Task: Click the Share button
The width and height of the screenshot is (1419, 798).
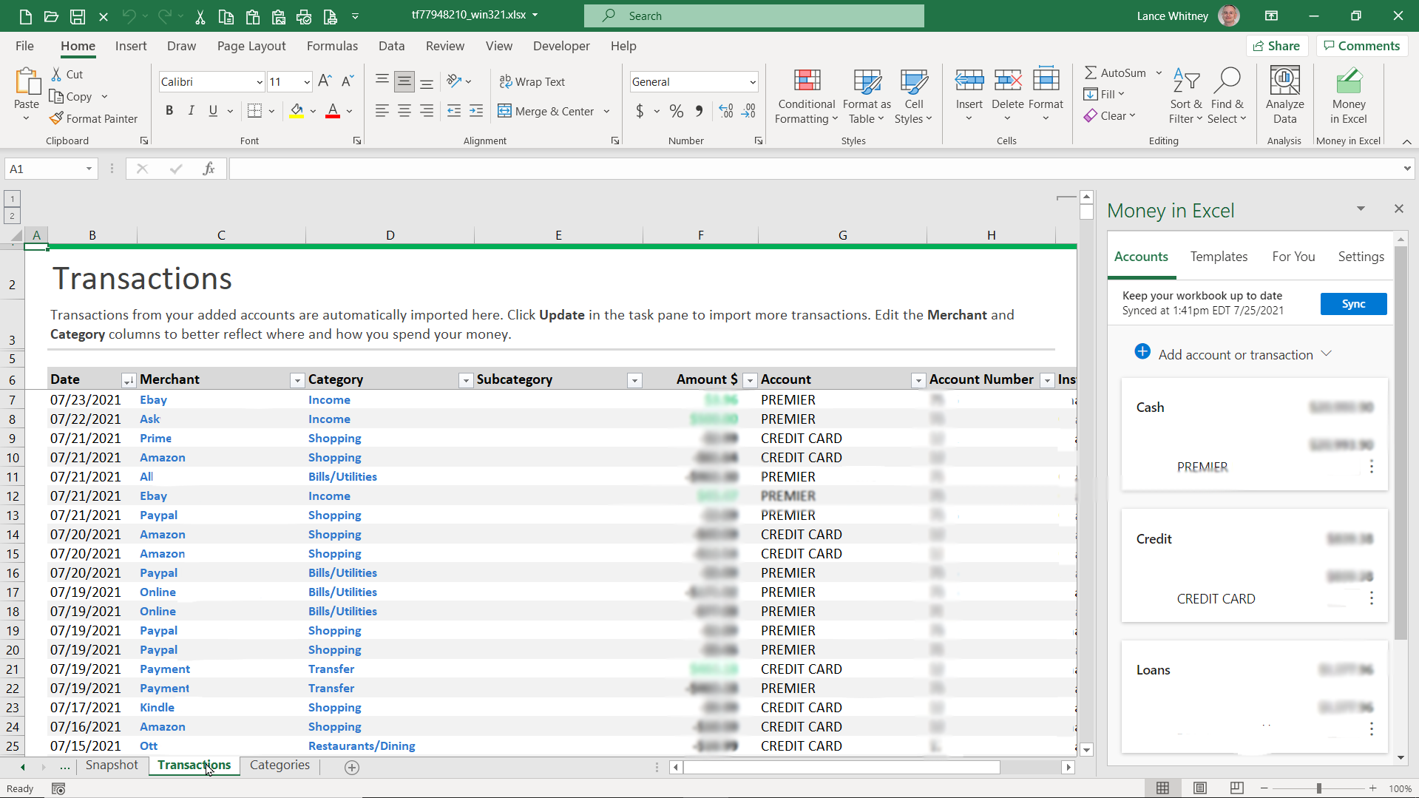Action: (x=1277, y=46)
